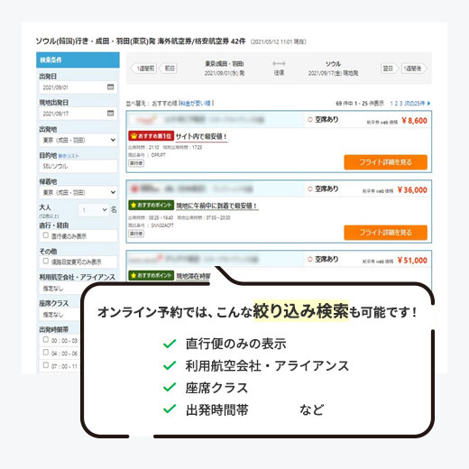
Task: Click the ¥36,000 price
Action: tap(412, 189)
